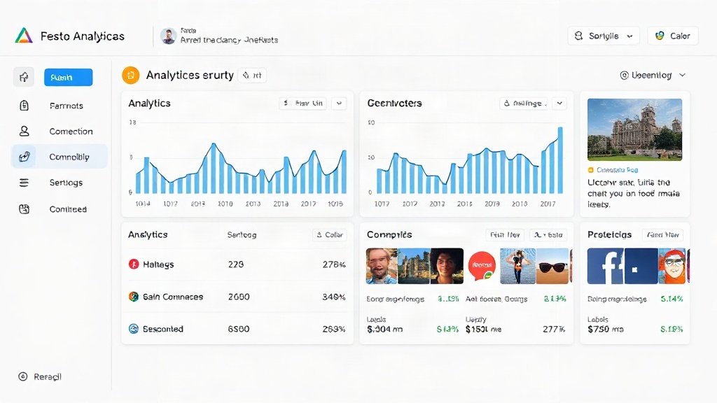
Task: Click the first filter button in Connpriés card
Action: click(505, 235)
